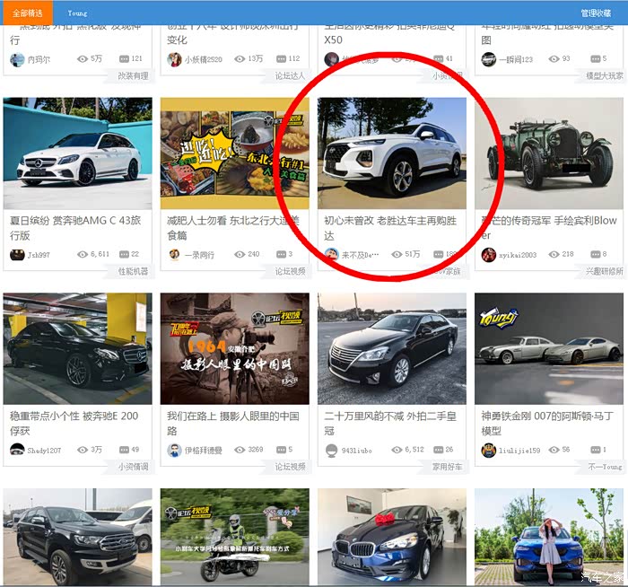
Task: Open post titled 稳重带点小个性 被奔驰E 200俘获
Action: click(74, 423)
